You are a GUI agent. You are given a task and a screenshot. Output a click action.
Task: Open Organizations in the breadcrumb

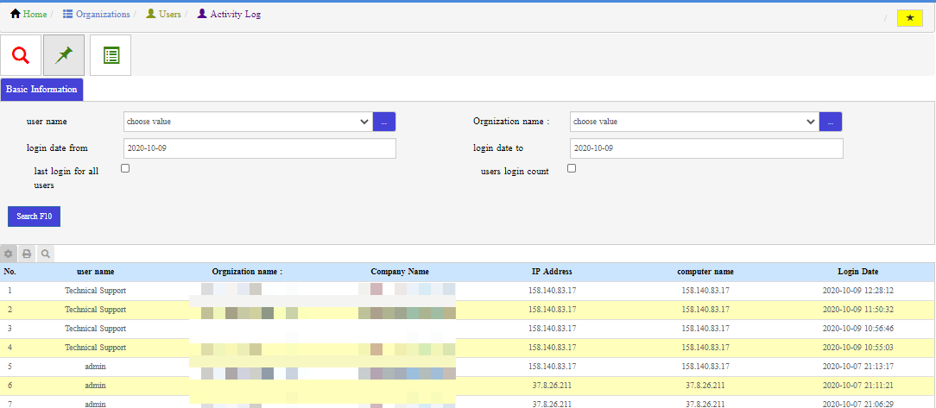pyautogui.click(x=102, y=15)
